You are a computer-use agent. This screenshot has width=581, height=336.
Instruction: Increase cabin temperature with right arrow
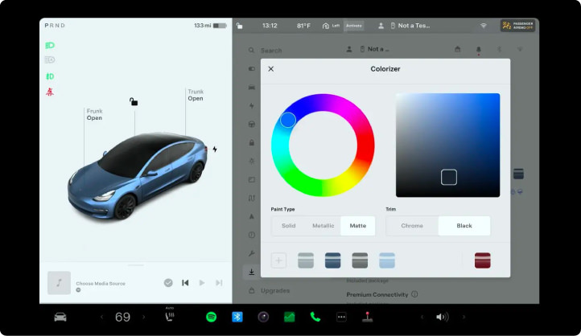pos(144,317)
